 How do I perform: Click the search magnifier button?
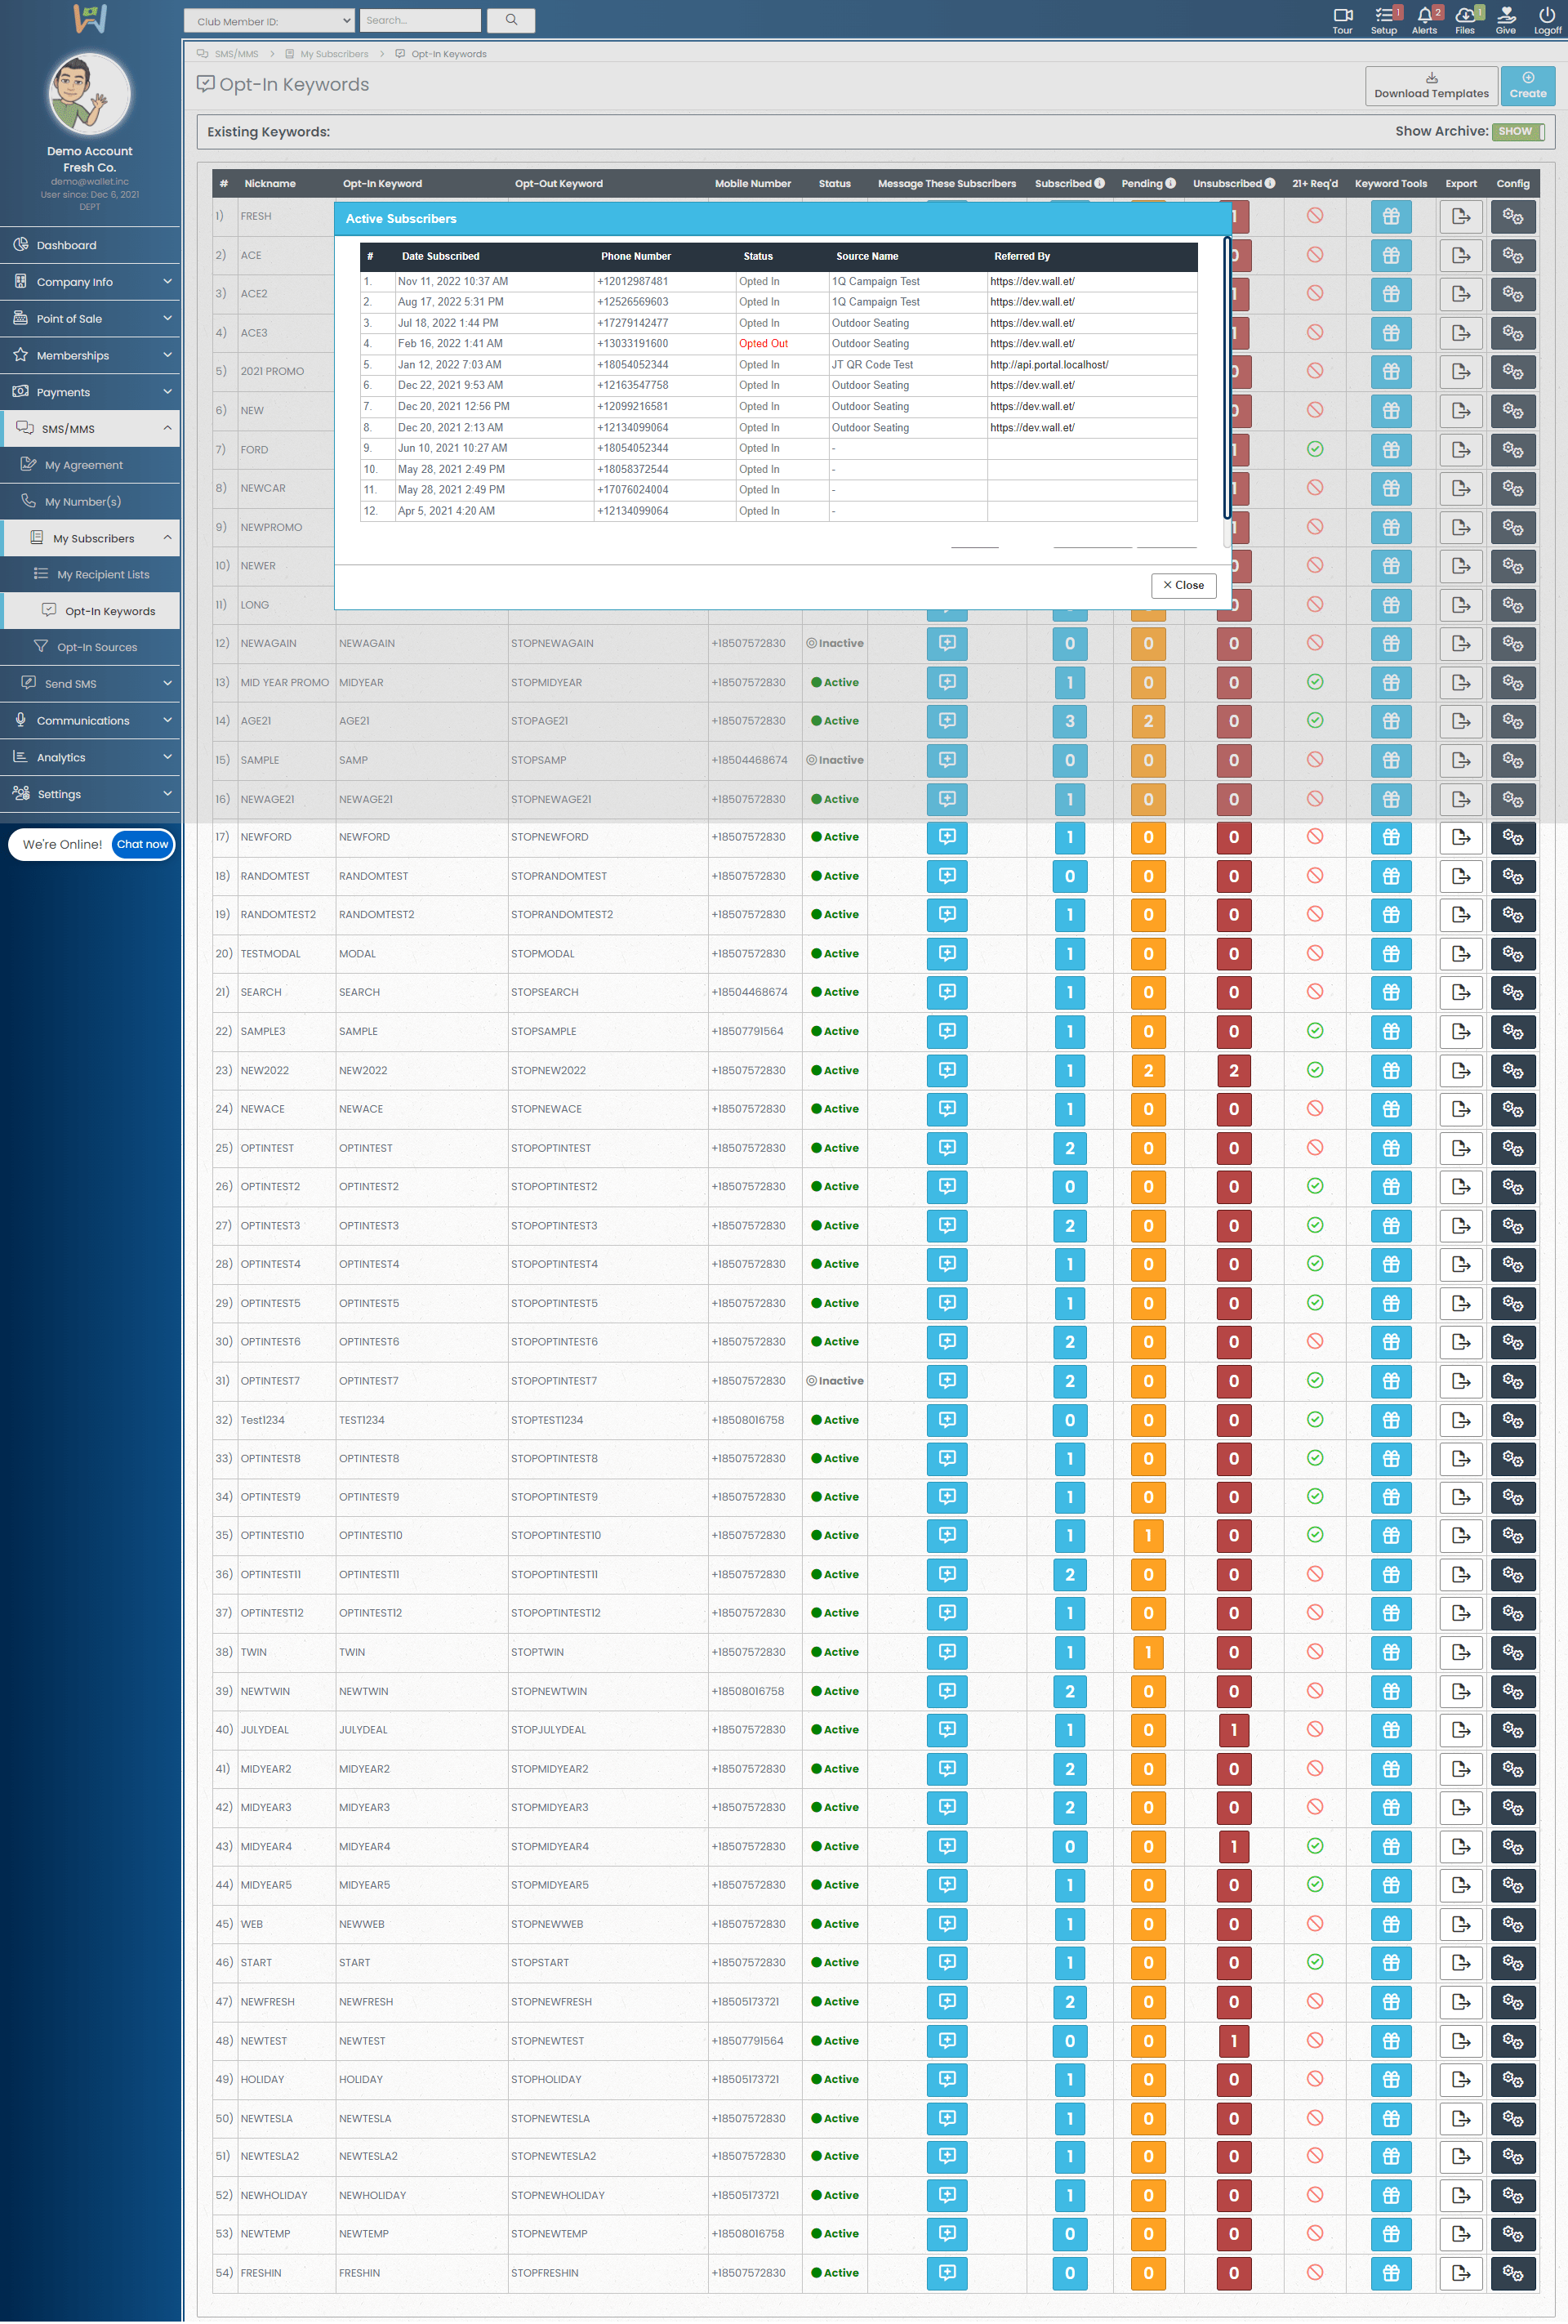tap(511, 20)
